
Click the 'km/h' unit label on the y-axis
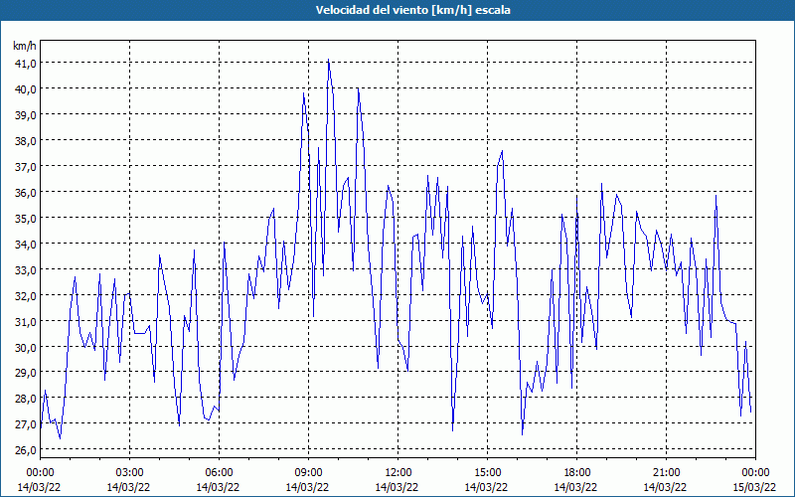pos(25,46)
